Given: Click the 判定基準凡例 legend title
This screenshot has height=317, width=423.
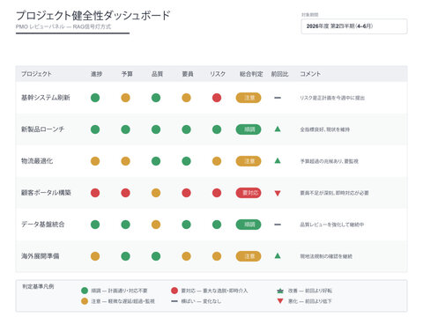Looking at the screenshot, I should [x=38, y=286].
